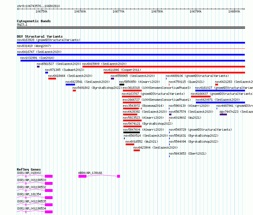253x215 pixels.
Task: Click nsv6423904 (Sedlazeck2020) label
Action: point(155,148)
